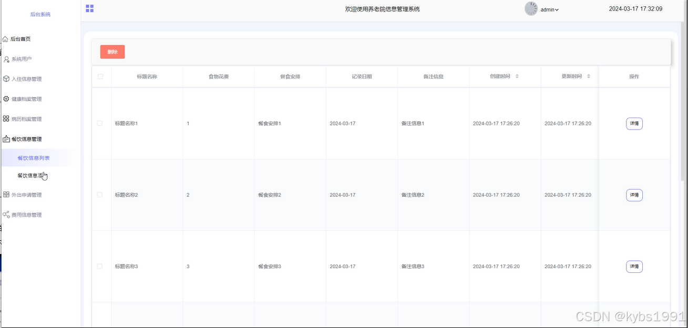Expand 健康档案管理 menu item
The image size is (688, 328).
pos(40,99)
